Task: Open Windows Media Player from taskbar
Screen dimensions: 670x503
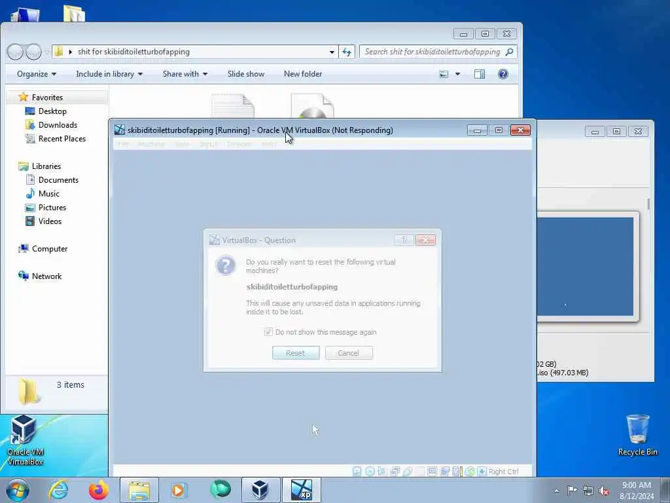Action: 179,490
